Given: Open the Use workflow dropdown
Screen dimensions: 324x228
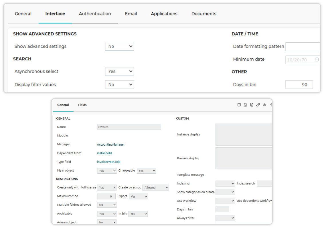Looking at the screenshot, I should pyautogui.click(x=225, y=201).
